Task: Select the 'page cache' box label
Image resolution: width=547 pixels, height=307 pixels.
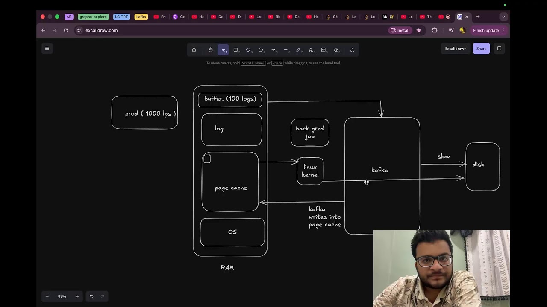Action: pyautogui.click(x=231, y=188)
